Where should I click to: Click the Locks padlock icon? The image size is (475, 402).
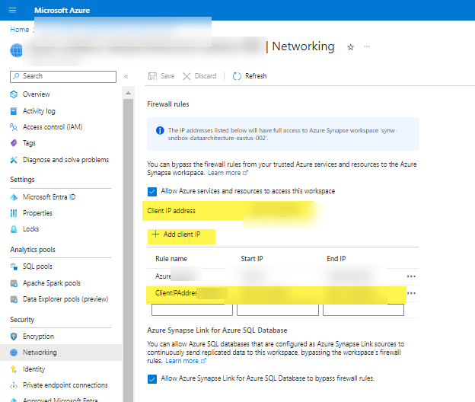point(14,229)
